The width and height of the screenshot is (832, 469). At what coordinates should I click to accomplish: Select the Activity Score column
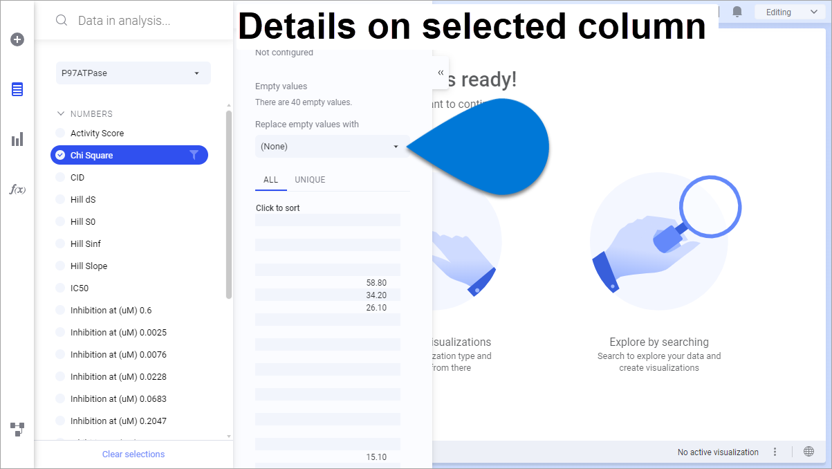pos(97,133)
